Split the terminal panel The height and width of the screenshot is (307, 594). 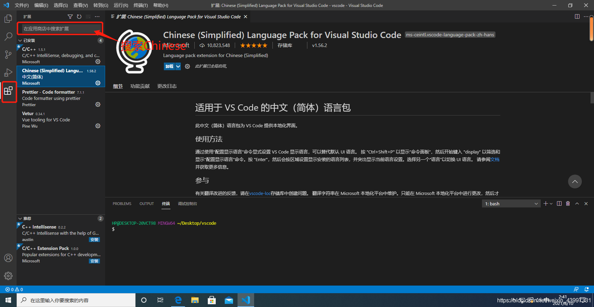pyautogui.click(x=559, y=204)
